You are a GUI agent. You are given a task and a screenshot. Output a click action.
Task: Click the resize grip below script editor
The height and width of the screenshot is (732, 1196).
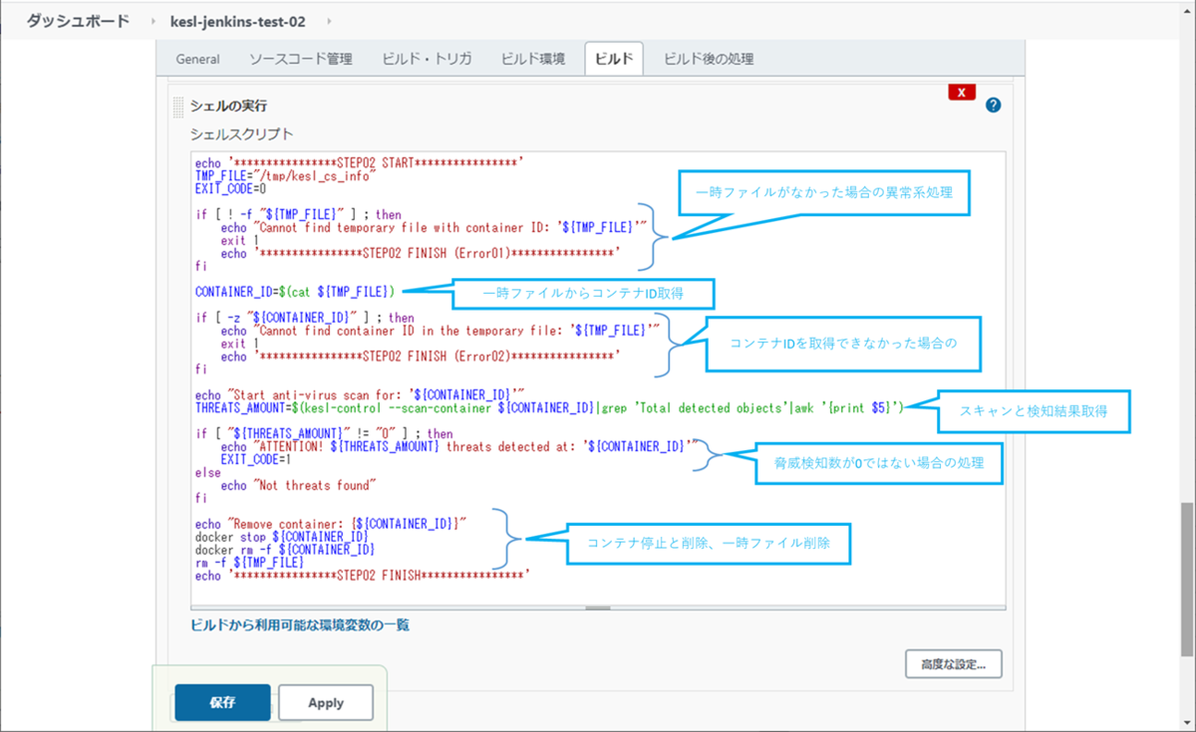click(598, 608)
